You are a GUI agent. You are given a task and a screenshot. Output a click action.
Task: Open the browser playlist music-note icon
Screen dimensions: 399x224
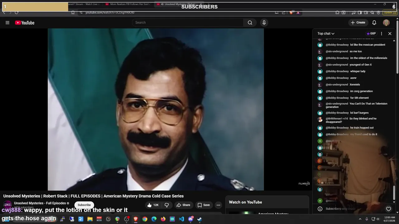tap(353, 12)
